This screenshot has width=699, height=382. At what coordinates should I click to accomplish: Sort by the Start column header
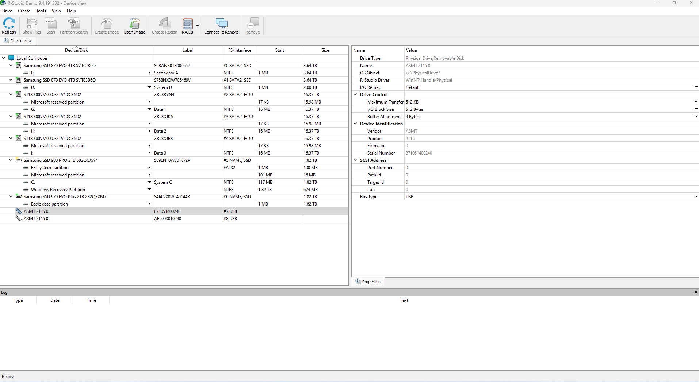click(280, 50)
